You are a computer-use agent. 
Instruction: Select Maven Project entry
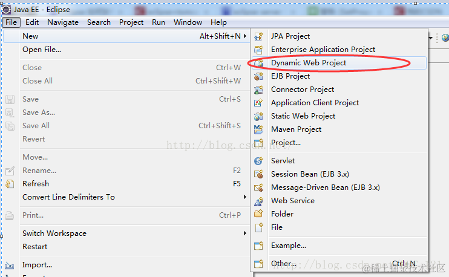tap(339, 129)
